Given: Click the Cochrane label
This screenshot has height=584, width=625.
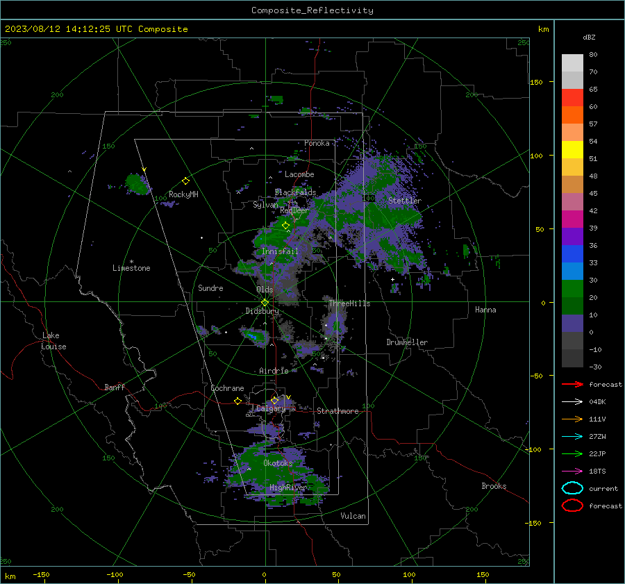Looking at the screenshot, I should click(x=227, y=388).
